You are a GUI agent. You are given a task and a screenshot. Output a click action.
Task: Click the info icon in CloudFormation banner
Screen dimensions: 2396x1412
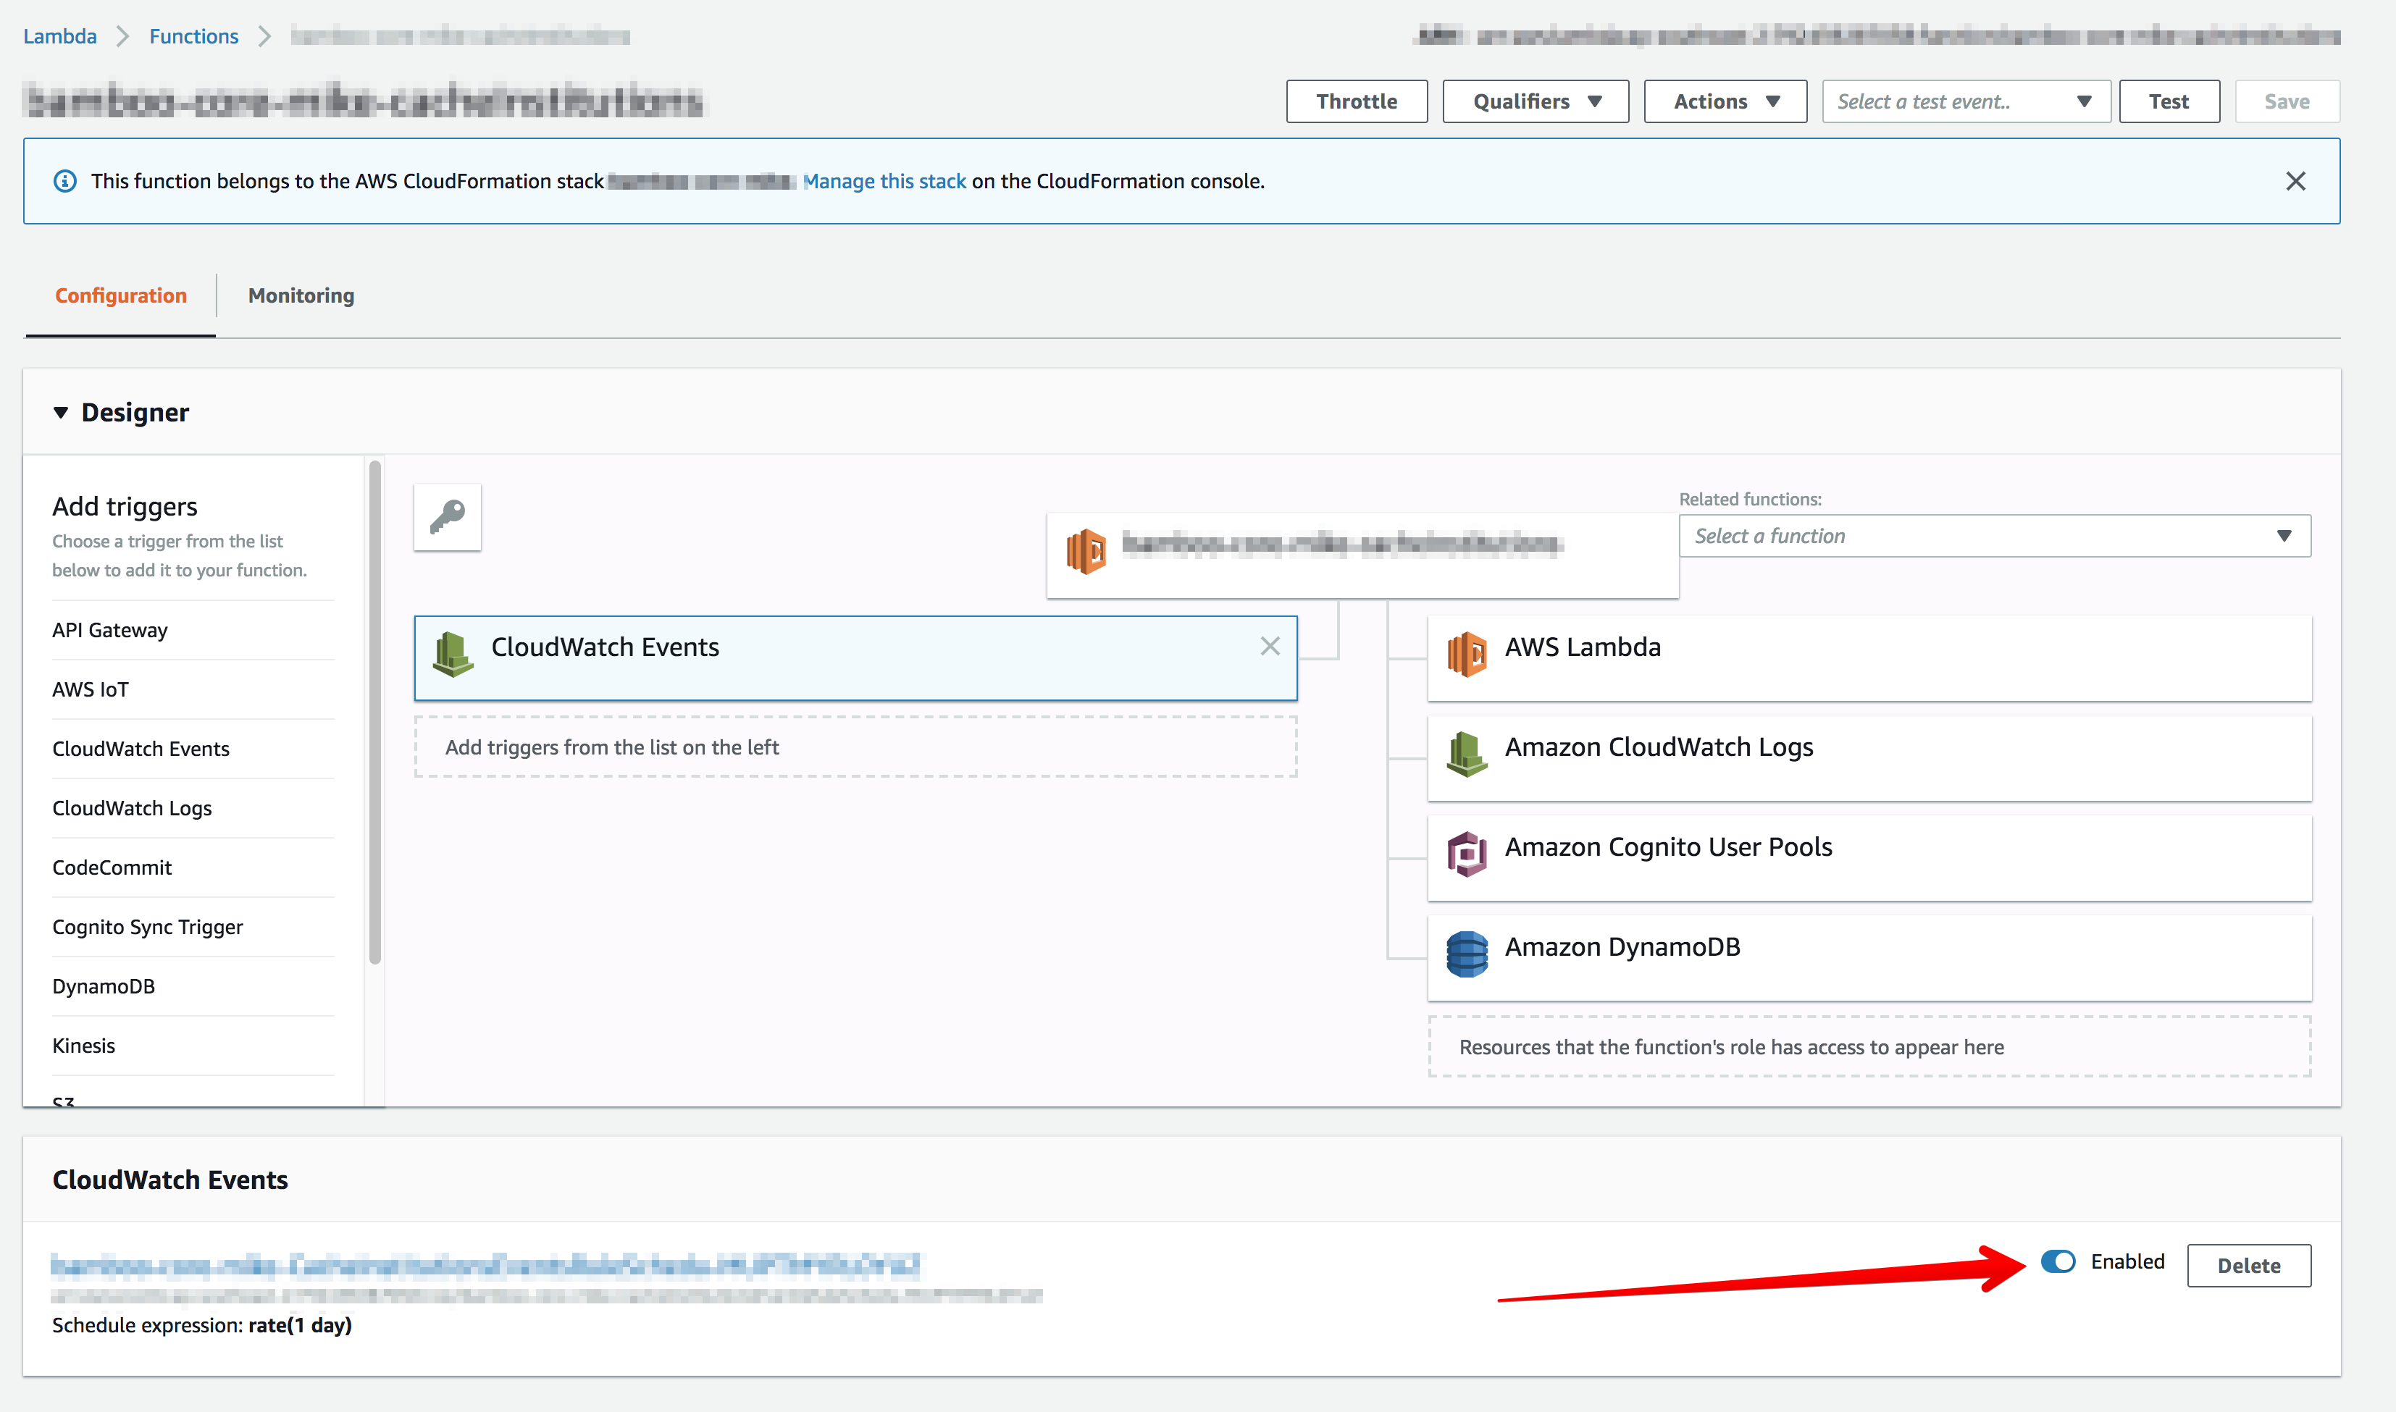[x=64, y=181]
